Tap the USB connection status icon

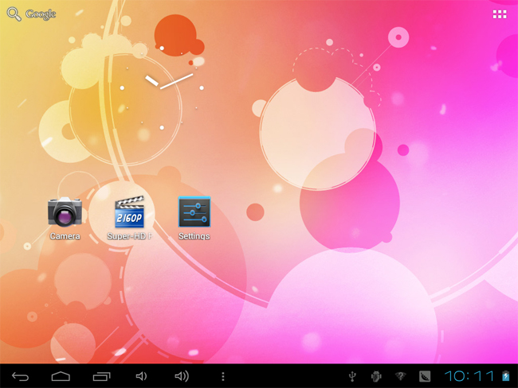352,376
